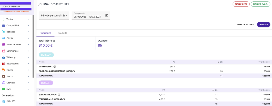Click the 128,00 € Sundae total cell
Screen dimensions: 272x106
click(x=266, y=95)
